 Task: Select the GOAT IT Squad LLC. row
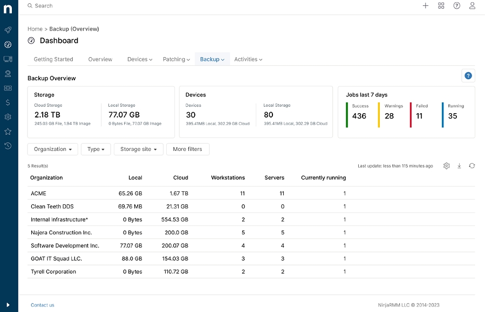(251, 259)
